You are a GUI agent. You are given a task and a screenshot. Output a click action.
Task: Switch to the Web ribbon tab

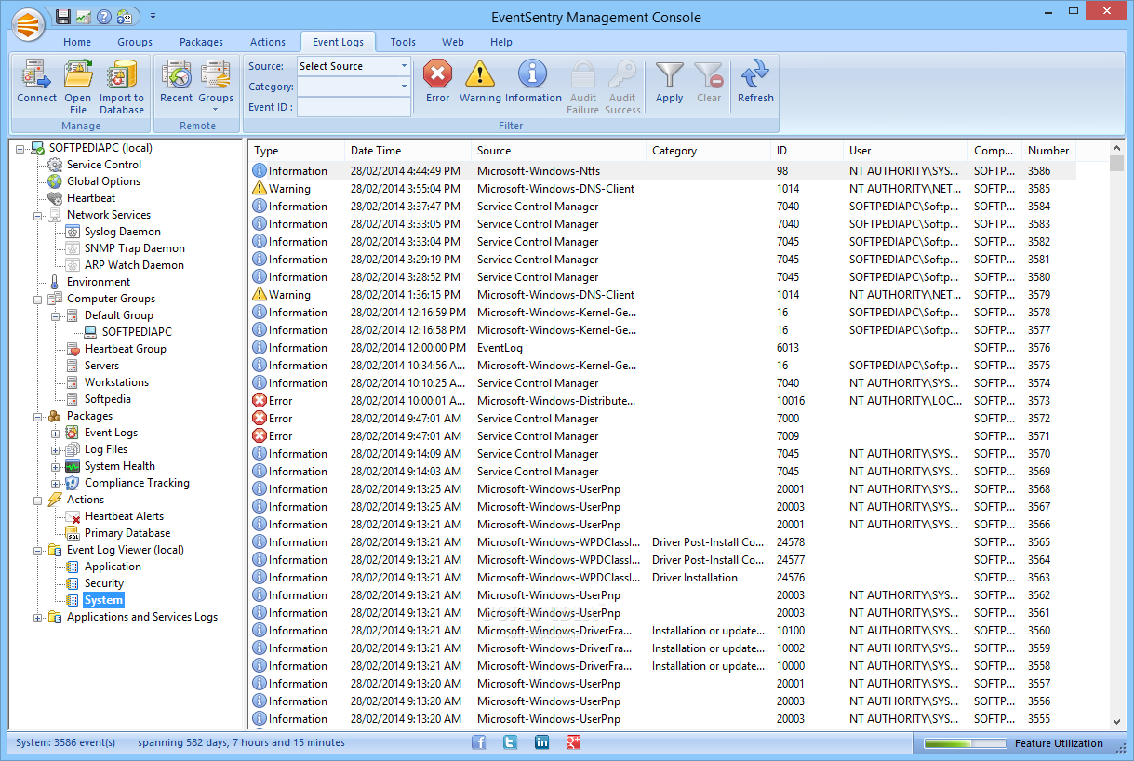(x=453, y=42)
